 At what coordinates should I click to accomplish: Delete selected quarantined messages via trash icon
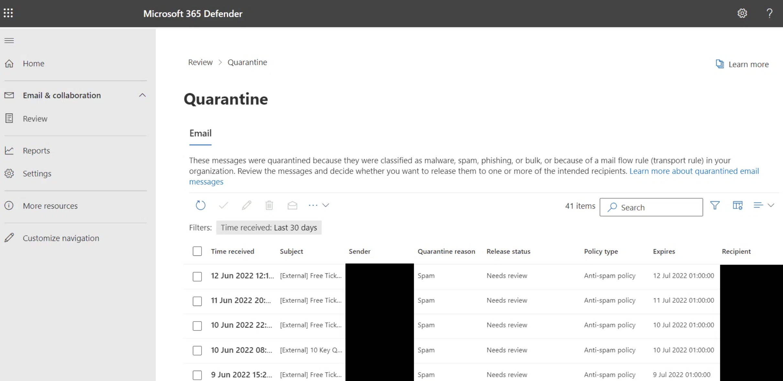tap(270, 205)
